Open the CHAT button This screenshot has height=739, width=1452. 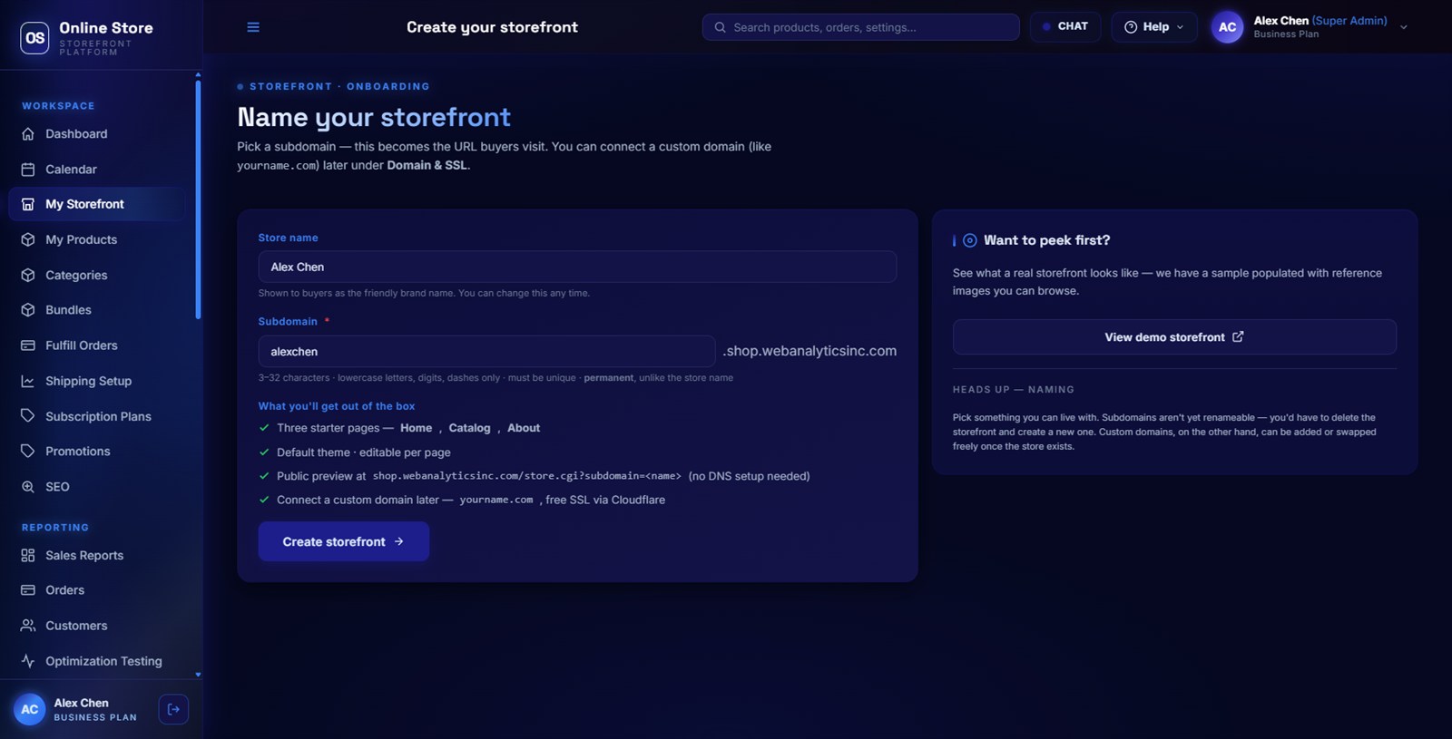(1065, 27)
